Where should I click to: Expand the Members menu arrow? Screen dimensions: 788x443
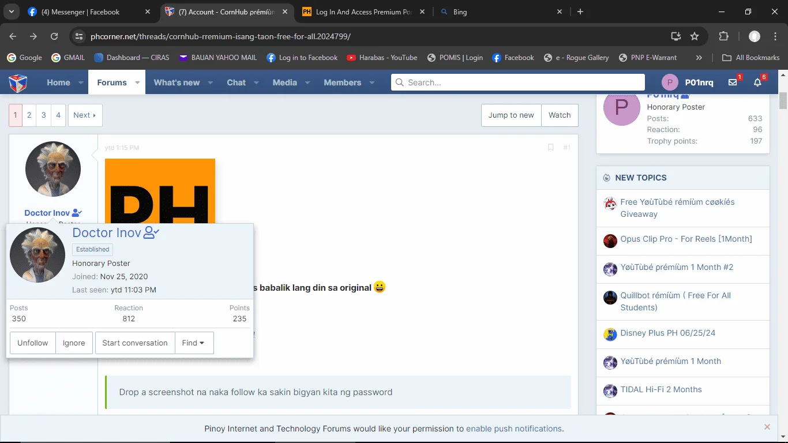pyautogui.click(x=372, y=83)
